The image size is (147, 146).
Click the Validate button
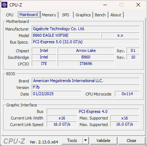click(x=104, y=141)
